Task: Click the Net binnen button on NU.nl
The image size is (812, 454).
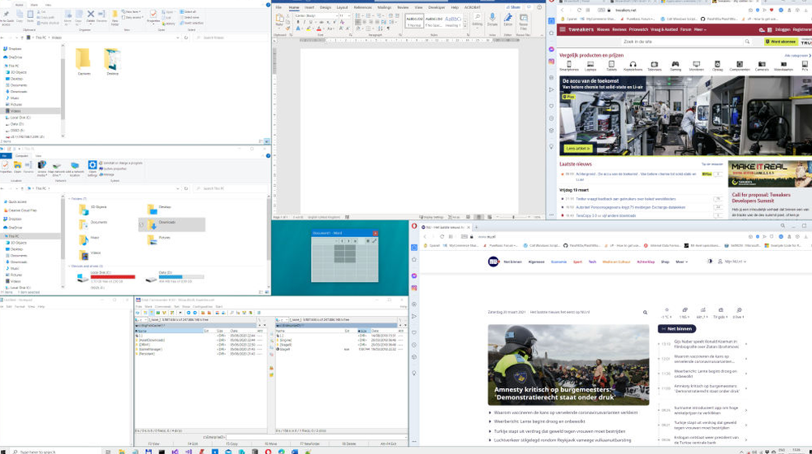Action: [677, 329]
